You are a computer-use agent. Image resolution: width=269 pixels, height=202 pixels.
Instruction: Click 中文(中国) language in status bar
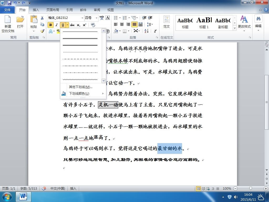pos(58,188)
